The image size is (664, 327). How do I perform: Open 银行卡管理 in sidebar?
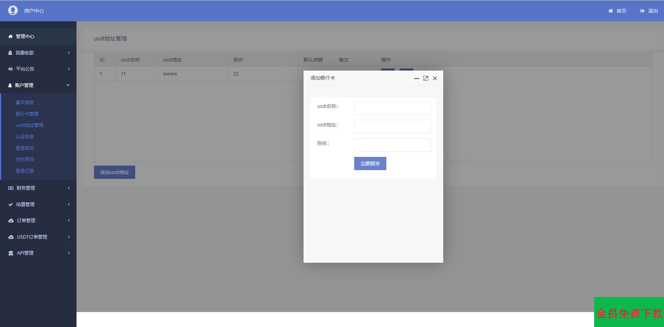pos(27,114)
